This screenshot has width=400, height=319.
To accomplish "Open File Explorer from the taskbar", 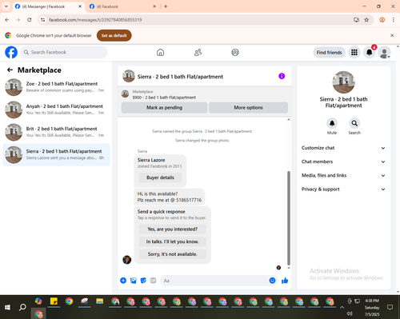I will 100,301.
